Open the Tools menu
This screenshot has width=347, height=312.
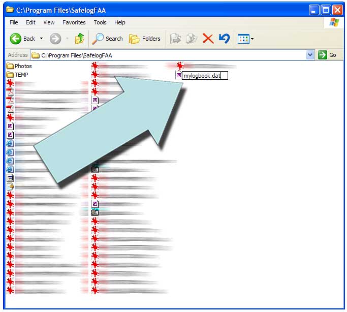[x=100, y=22]
